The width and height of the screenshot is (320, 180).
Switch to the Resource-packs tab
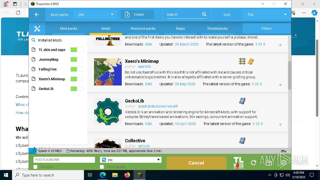pos(143,28)
